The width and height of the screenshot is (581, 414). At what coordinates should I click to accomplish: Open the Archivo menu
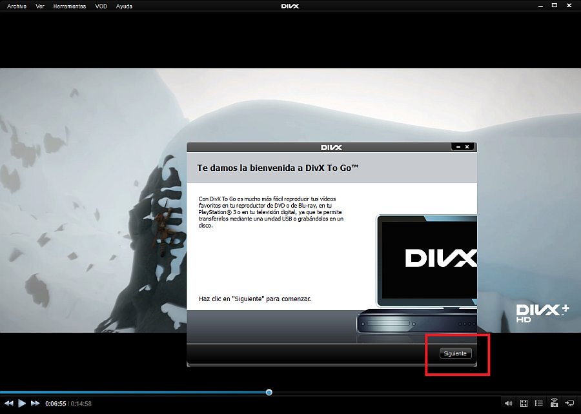tap(17, 6)
